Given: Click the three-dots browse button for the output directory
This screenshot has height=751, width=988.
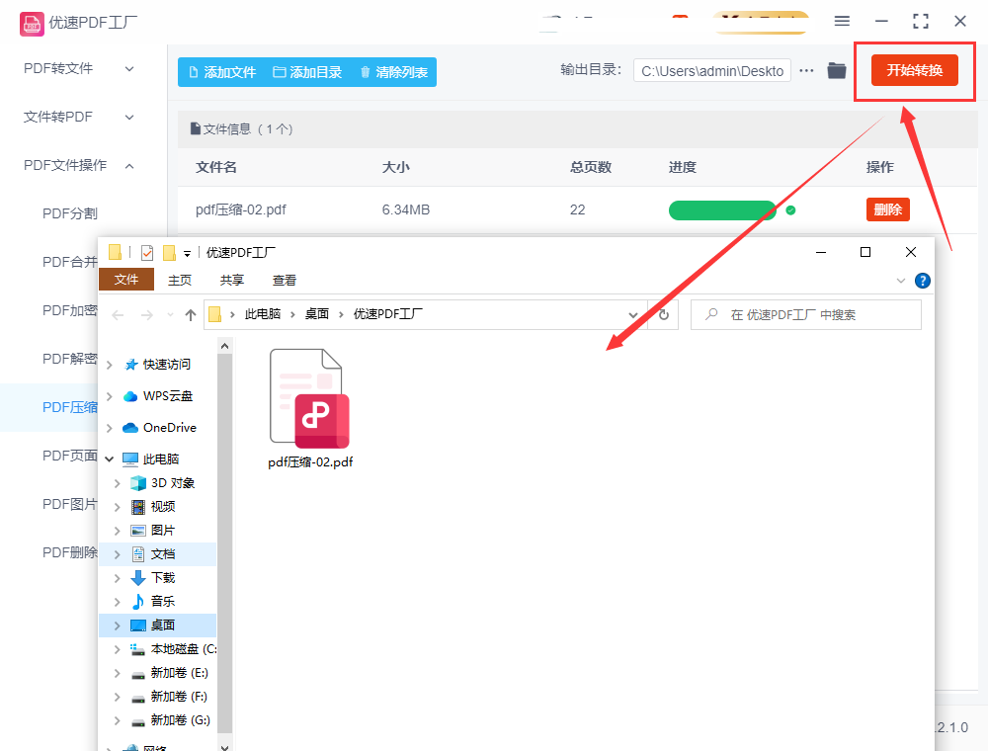Looking at the screenshot, I should pos(806,70).
